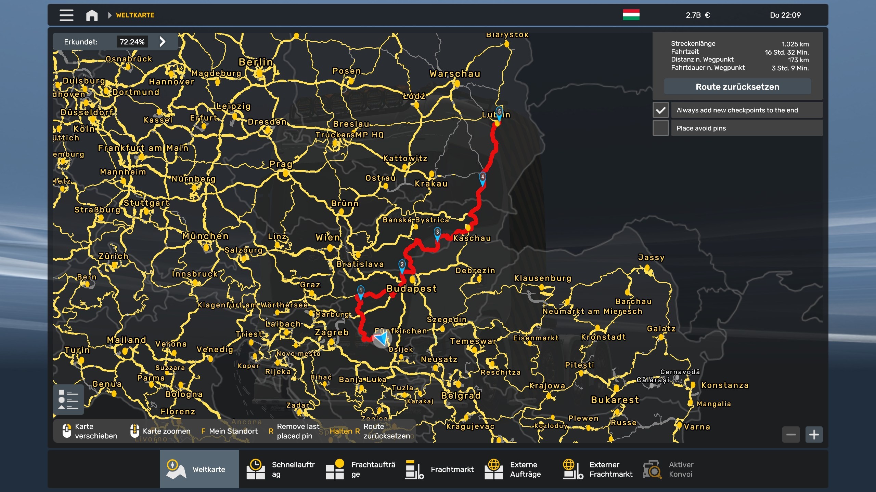Click the Hungarian flag icon
Screen dimensions: 876x492
pyautogui.click(x=631, y=15)
